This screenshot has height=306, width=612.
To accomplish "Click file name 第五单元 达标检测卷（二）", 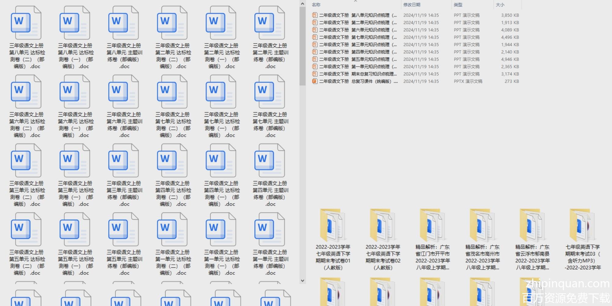I will pos(27,262).
